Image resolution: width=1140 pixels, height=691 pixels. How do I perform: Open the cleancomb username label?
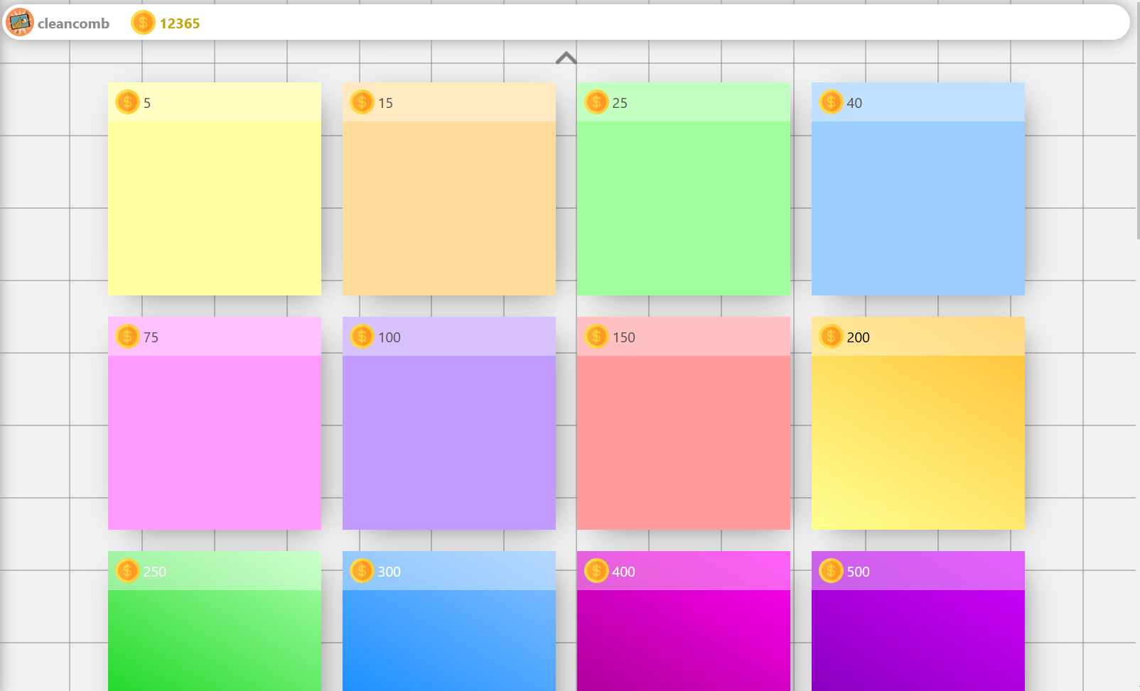coord(73,23)
